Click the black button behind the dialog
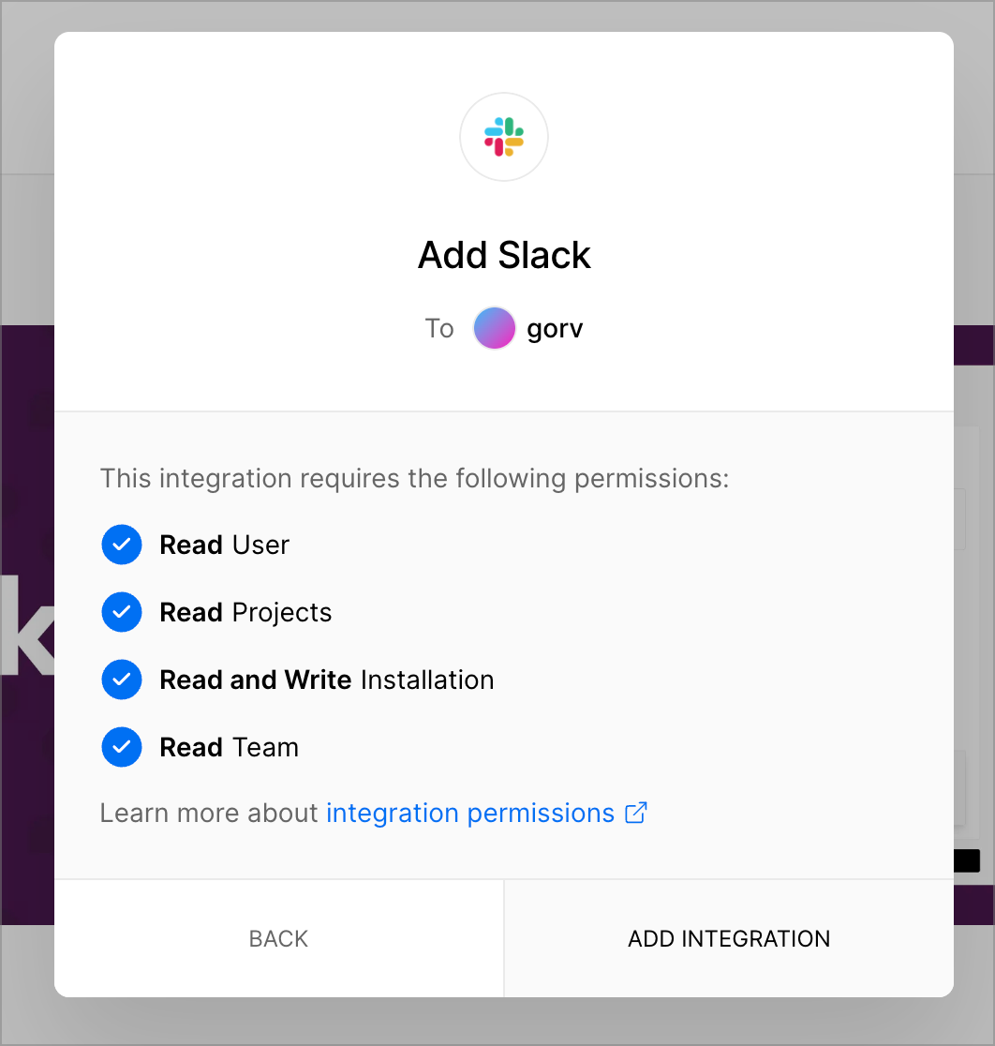The width and height of the screenshot is (995, 1046). click(x=967, y=860)
